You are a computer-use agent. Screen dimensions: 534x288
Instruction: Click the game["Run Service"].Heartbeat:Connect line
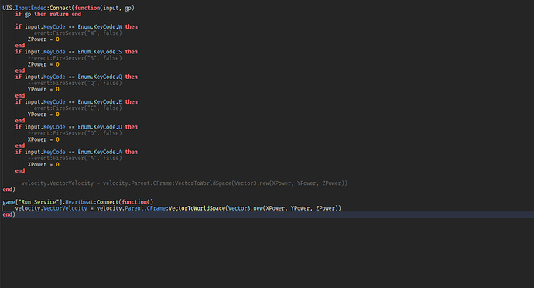78,202
